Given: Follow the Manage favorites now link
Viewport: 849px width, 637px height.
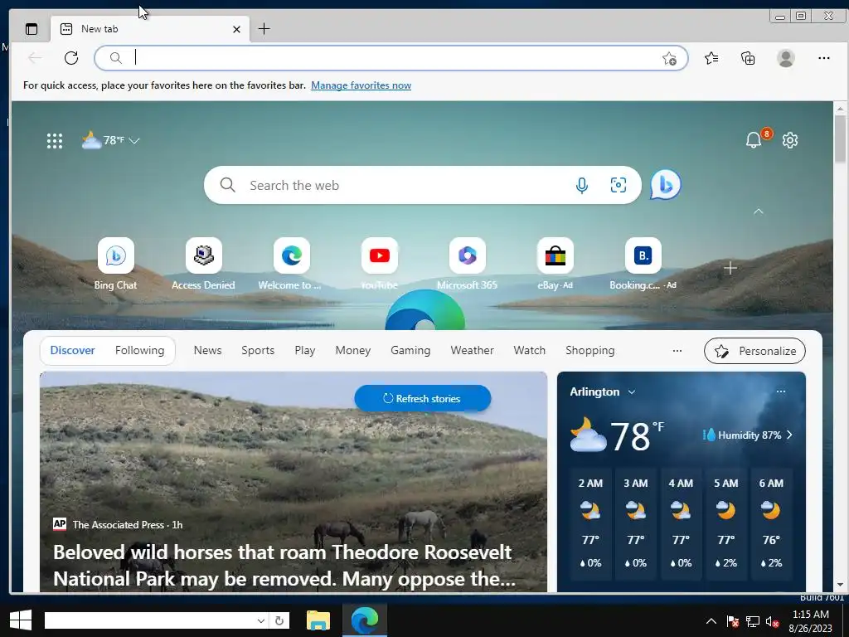Looking at the screenshot, I should click(x=361, y=85).
